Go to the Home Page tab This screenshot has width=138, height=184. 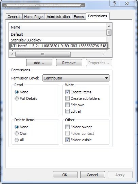(x=33, y=17)
